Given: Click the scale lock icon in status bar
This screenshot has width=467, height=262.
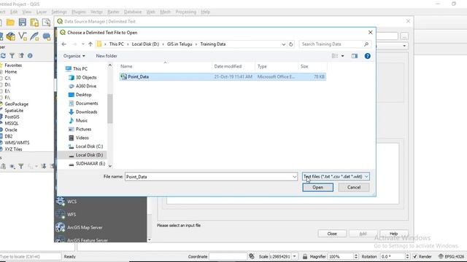Looking at the screenshot, I should tap(305, 256).
